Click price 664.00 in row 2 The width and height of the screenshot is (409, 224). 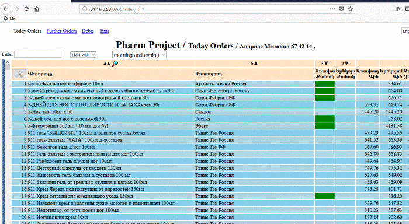tap(395, 90)
